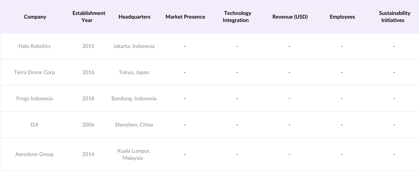The height and width of the screenshot is (171, 419).
Task: Select the Establishment Year column header
Action: coord(89,16)
